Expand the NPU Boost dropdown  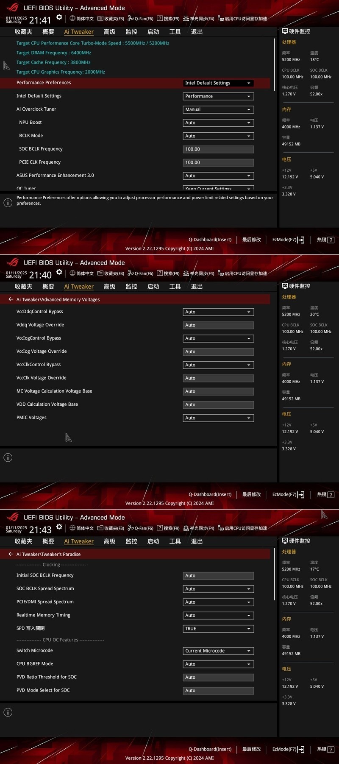coord(218,123)
